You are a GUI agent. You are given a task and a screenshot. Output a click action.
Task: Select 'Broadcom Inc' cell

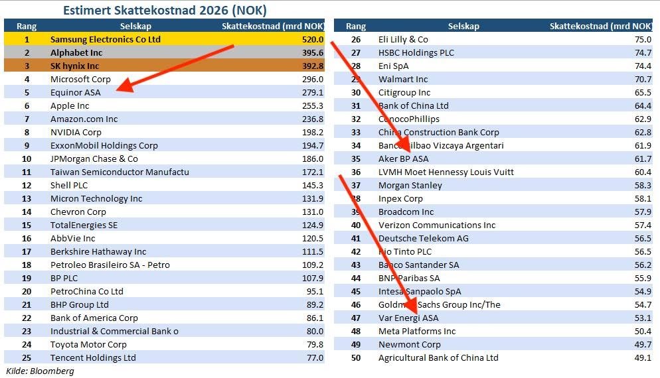click(x=406, y=212)
